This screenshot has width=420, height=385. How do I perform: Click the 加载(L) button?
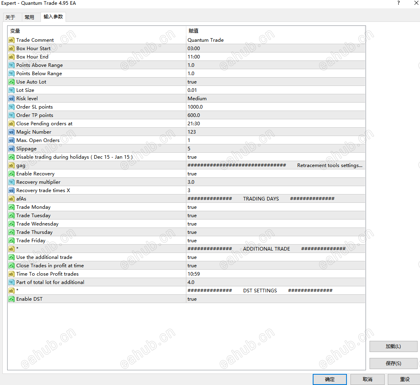point(393,346)
